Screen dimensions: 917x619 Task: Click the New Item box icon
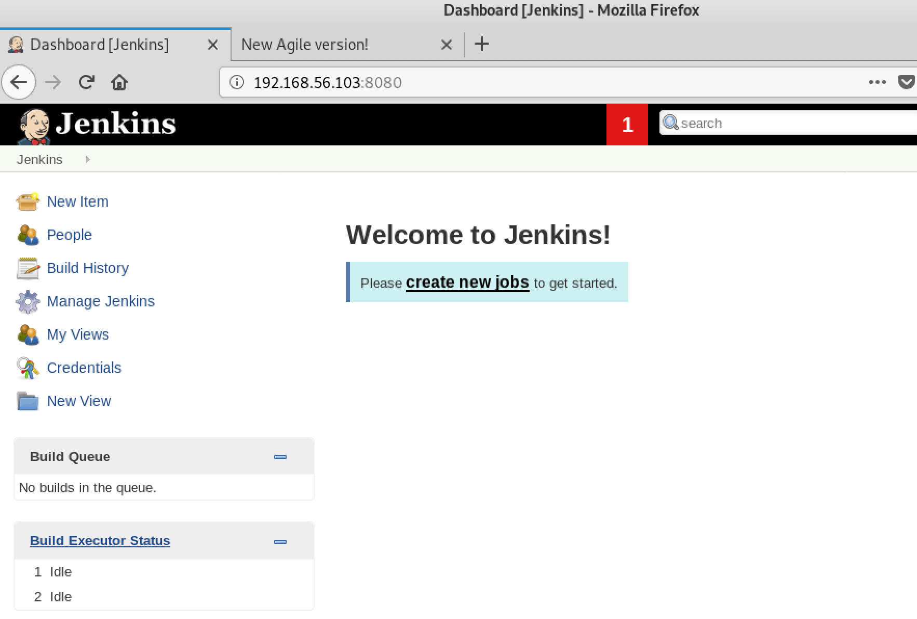pyautogui.click(x=28, y=201)
